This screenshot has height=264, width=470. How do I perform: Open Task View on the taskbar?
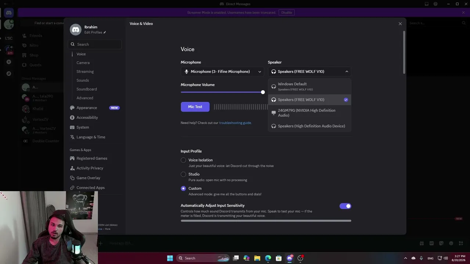pos(236,258)
